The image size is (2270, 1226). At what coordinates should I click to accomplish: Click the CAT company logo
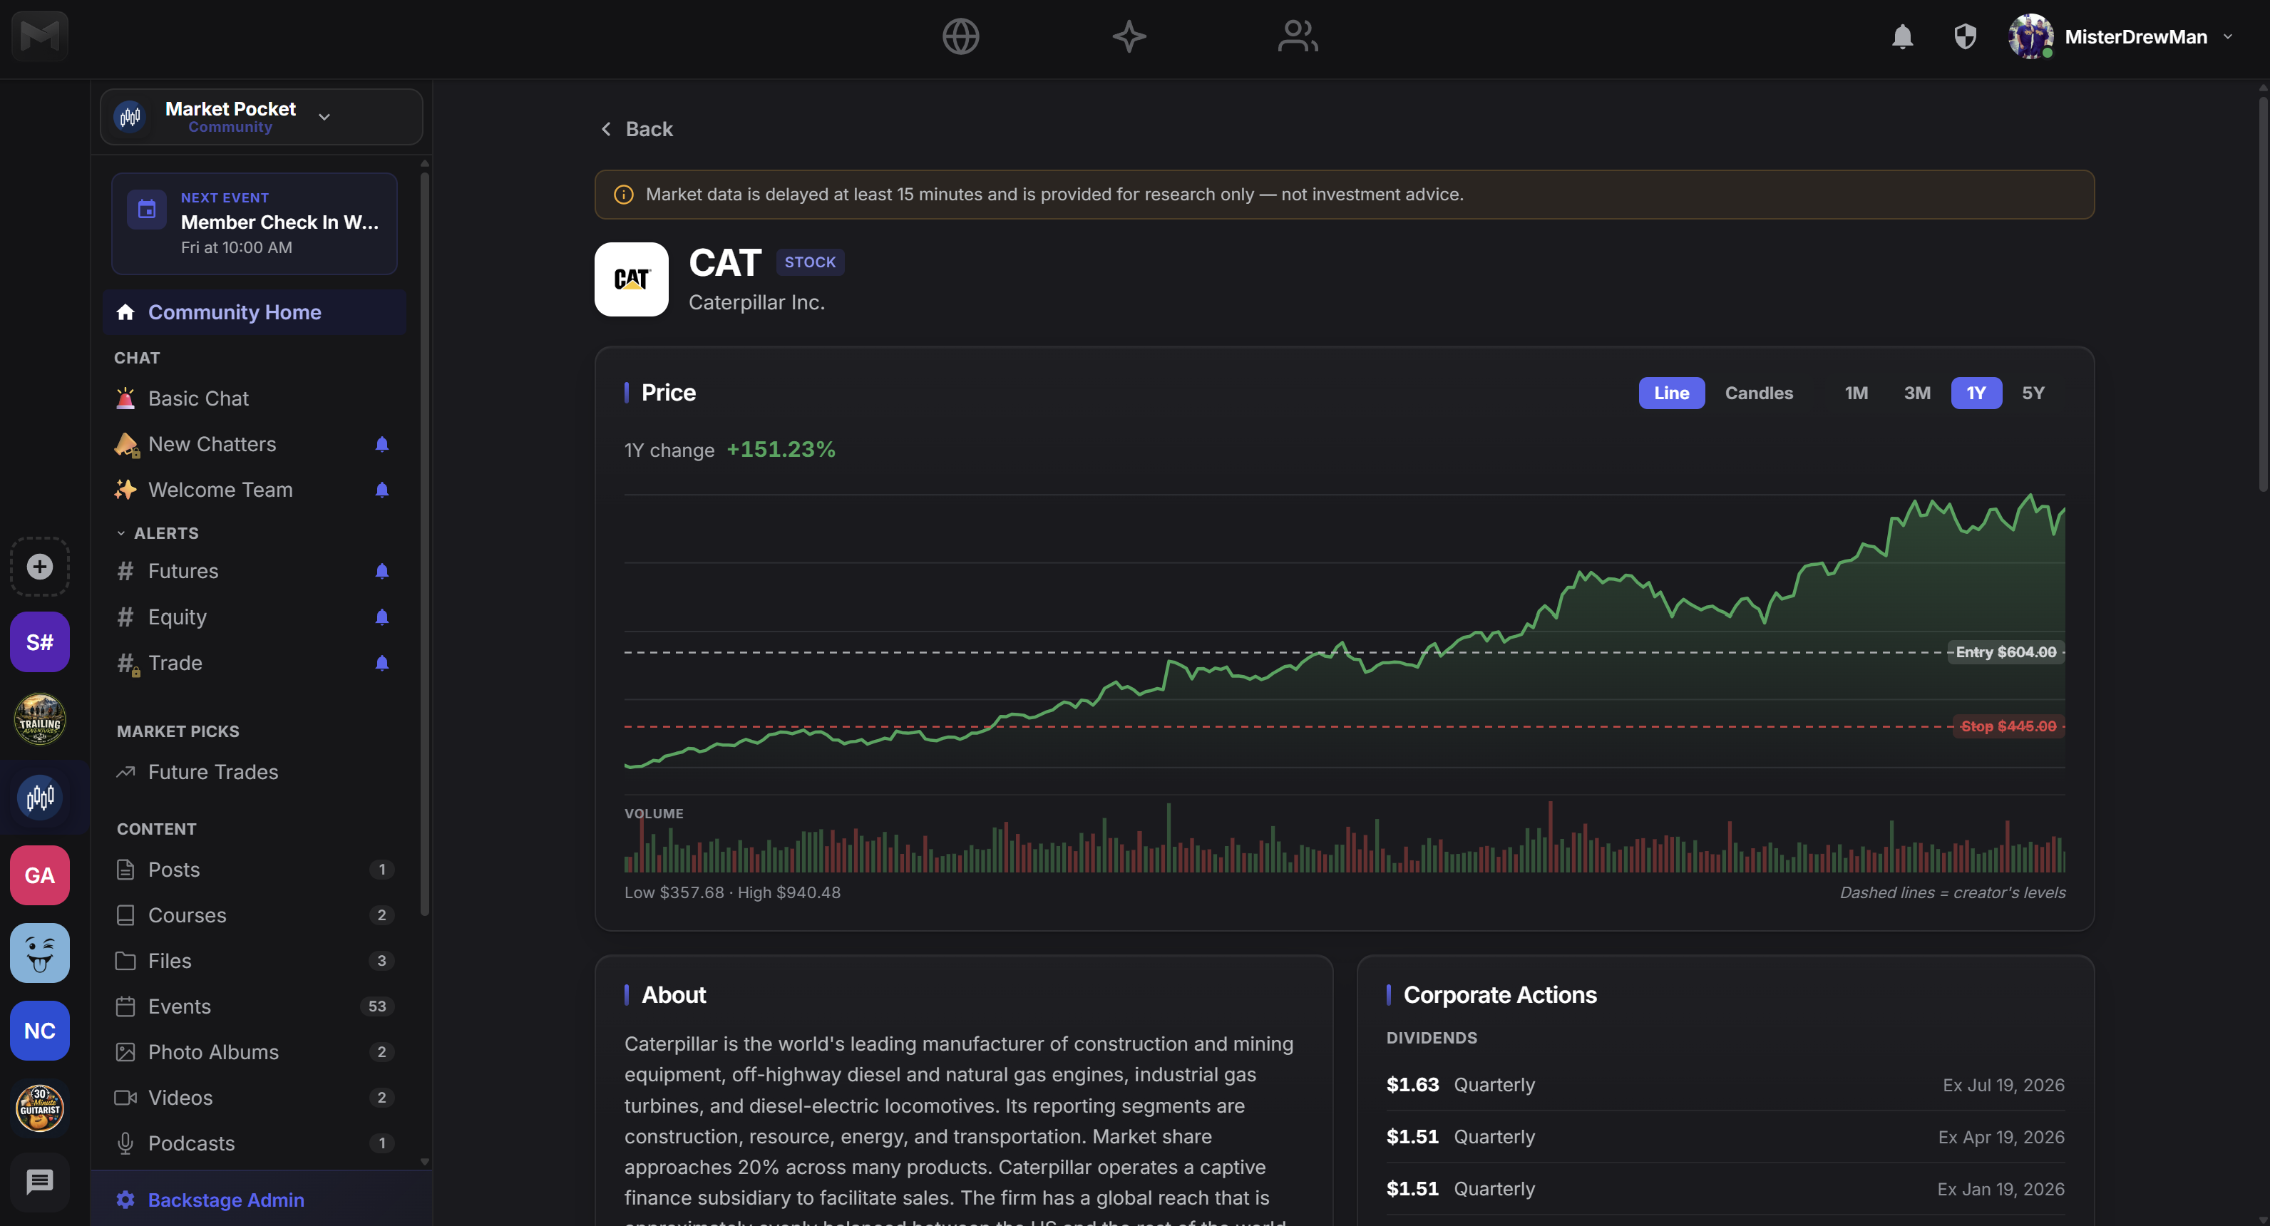point(631,279)
